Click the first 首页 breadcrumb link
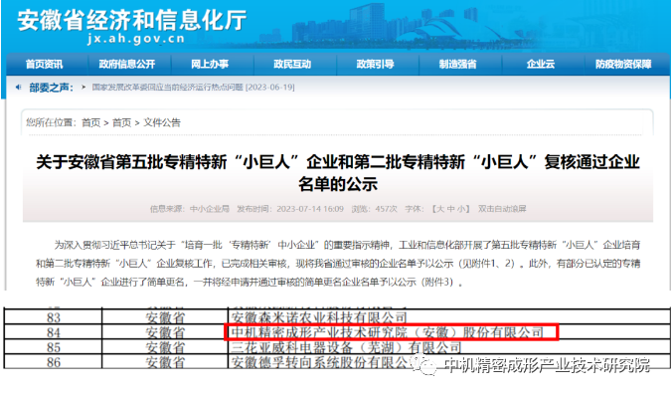This screenshot has height=395, width=671. [x=90, y=123]
